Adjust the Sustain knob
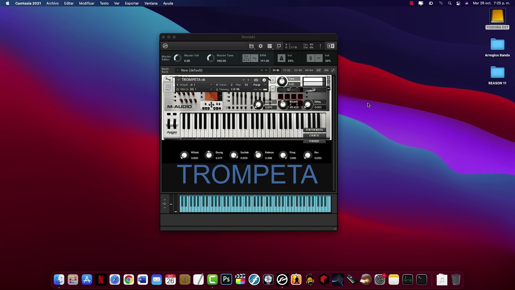 [x=234, y=155]
